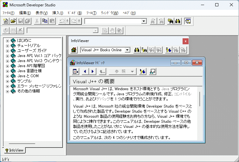The image size is (239, 162).
Task: Click the Save diskette icon
Action: pos(21,21)
